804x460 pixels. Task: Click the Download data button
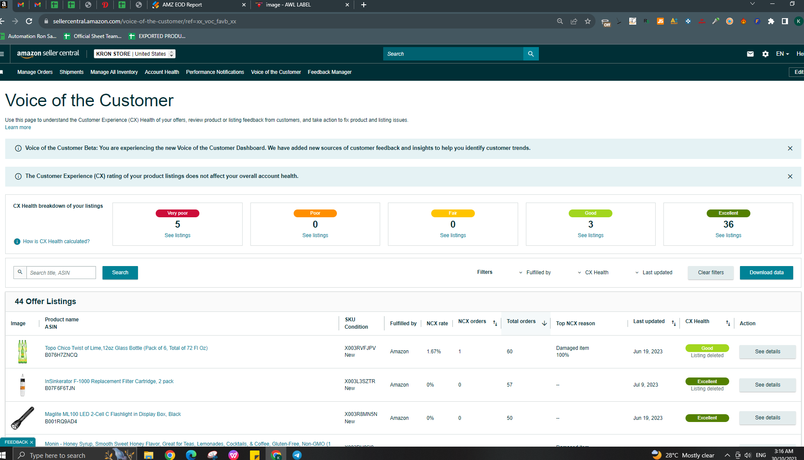[x=766, y=273]
